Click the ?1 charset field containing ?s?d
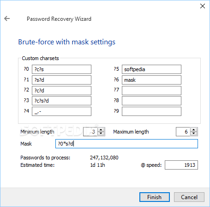The height and width of the screenshot is (207, 210). point(61,80)
